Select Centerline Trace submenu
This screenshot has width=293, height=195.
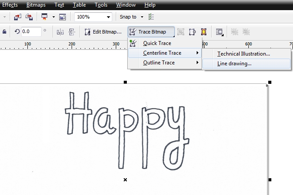coord(165,53)
